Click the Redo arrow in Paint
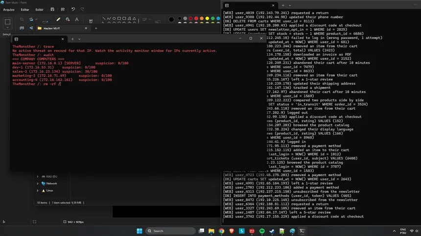This screenshot has width=421, height=236. (82, 9)
